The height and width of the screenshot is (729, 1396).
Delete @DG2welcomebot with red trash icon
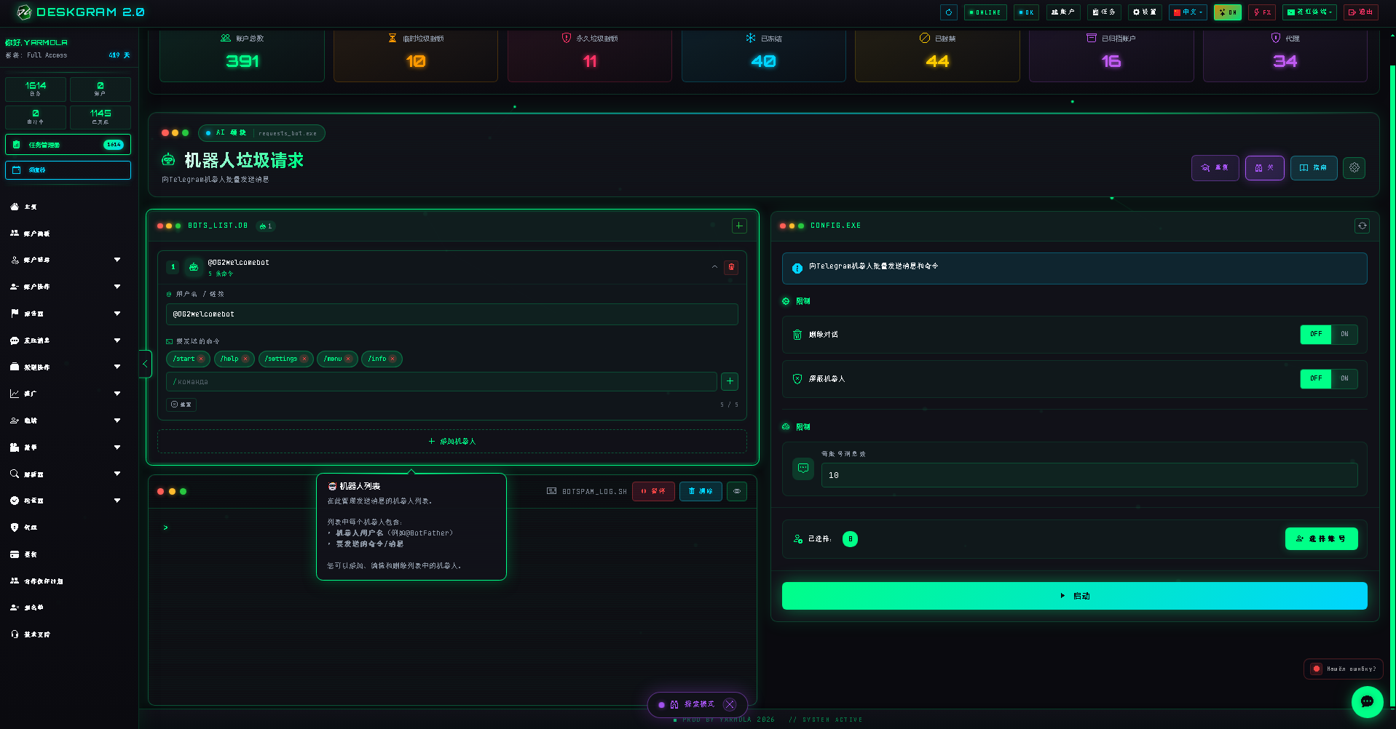tap(731, 267)
